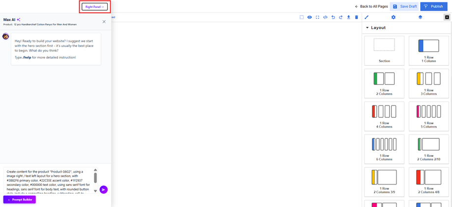Screen dimensions: 452x207
Task: Go Back to All Pages
Action: (x=371, y=6)
